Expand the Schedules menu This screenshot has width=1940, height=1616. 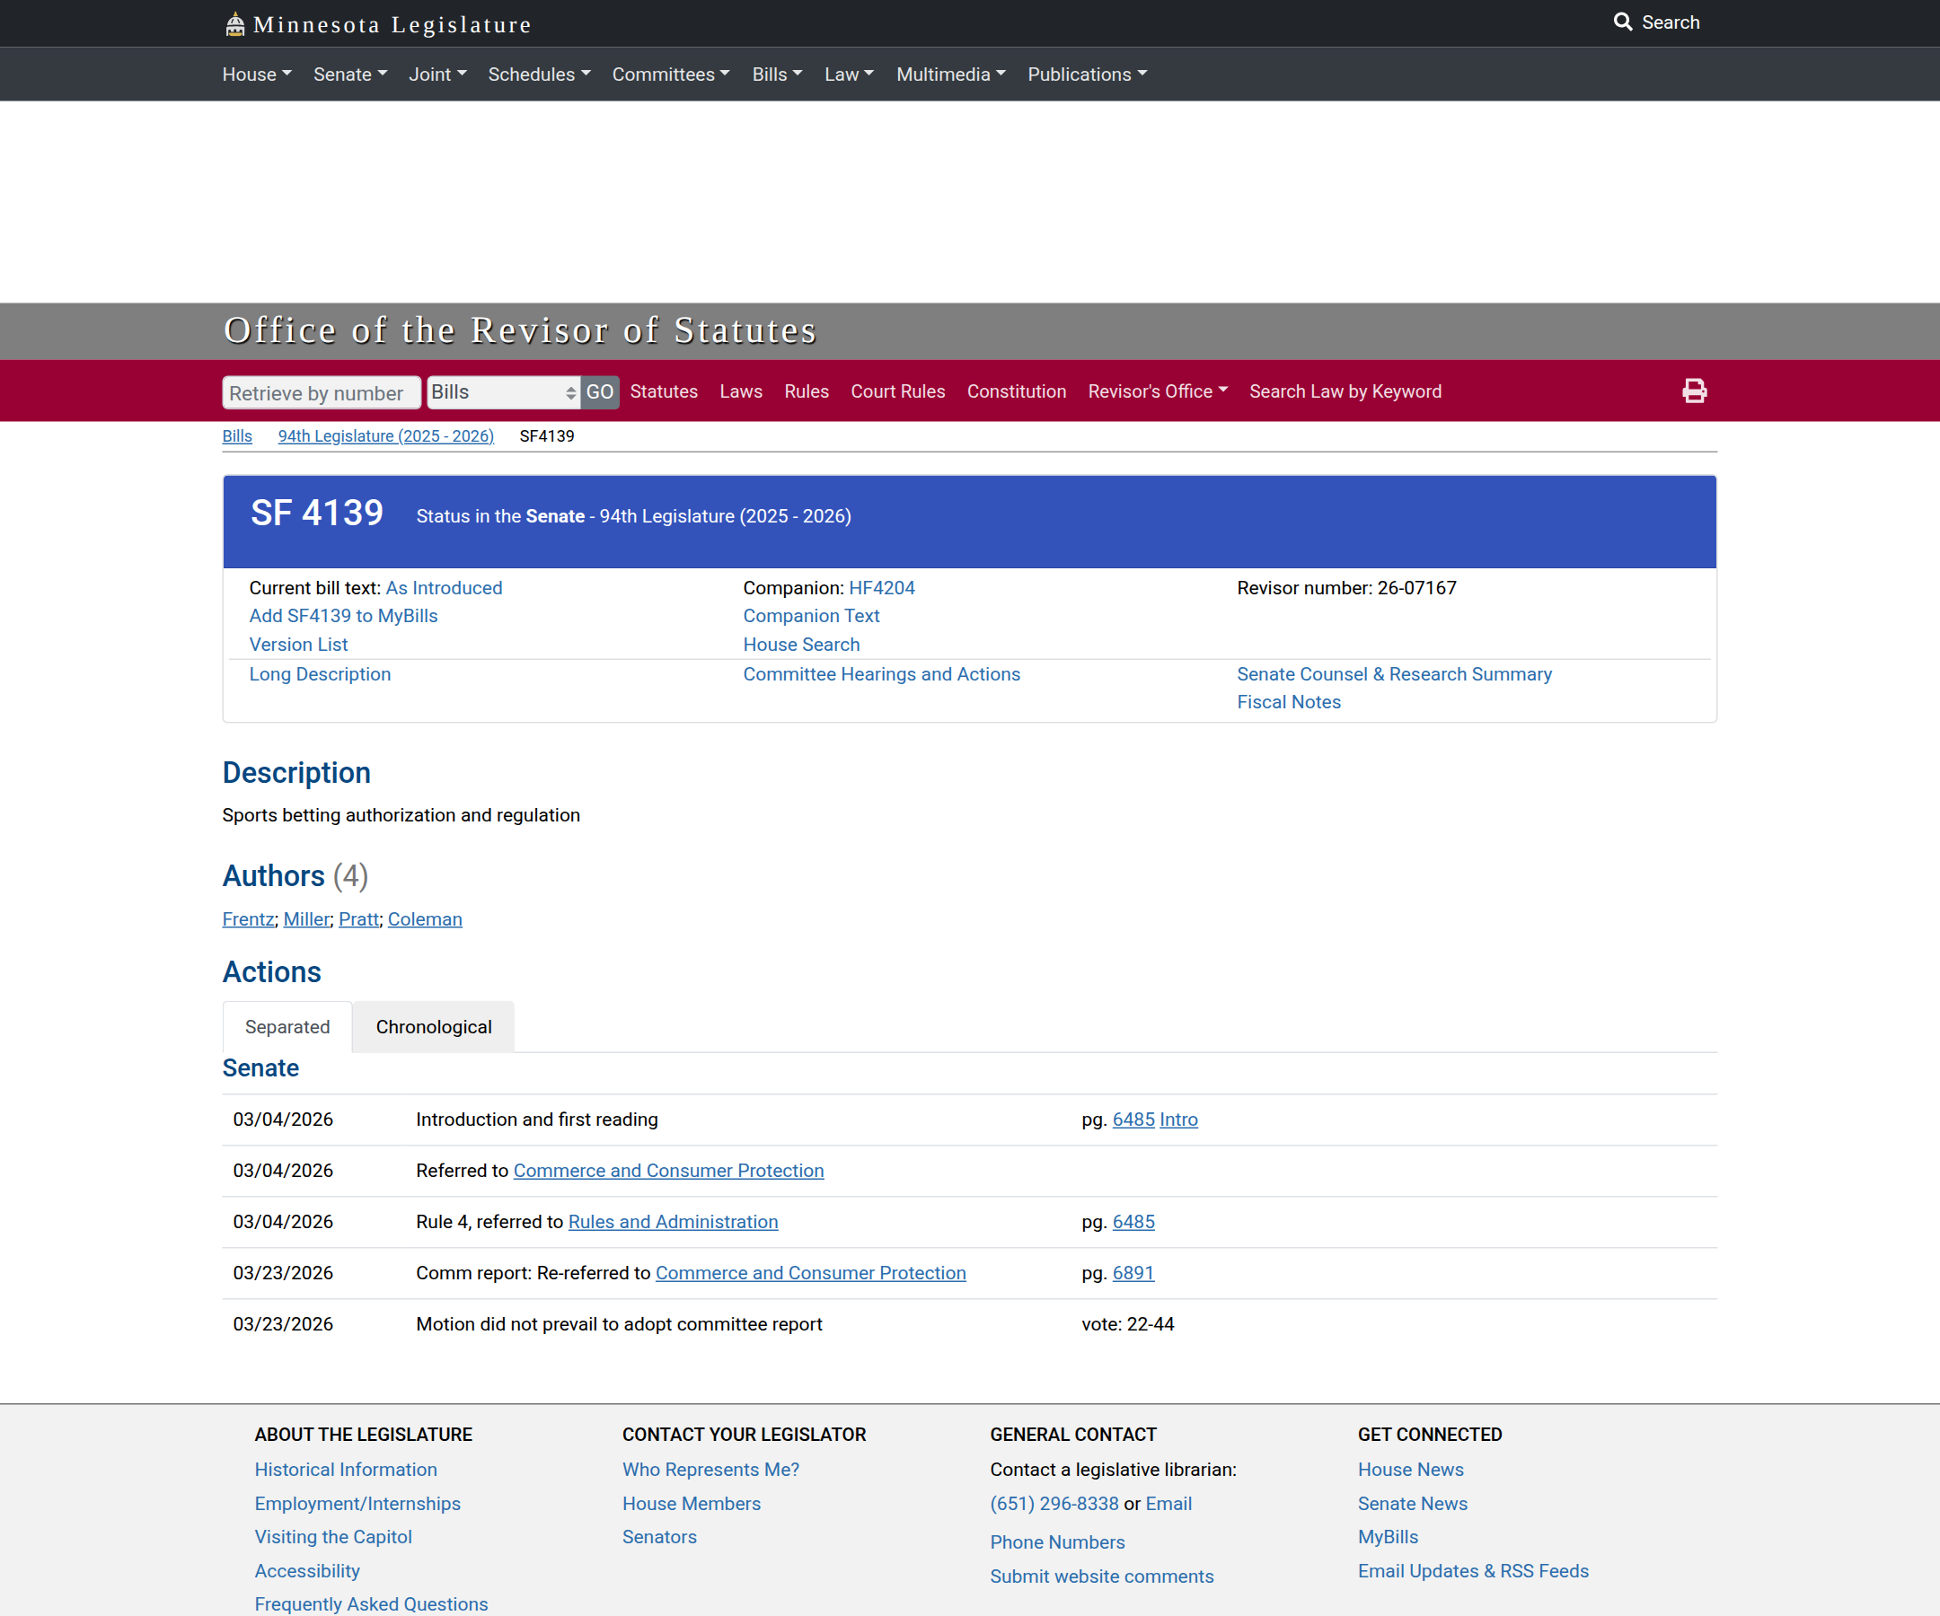(x=540, y=74)
